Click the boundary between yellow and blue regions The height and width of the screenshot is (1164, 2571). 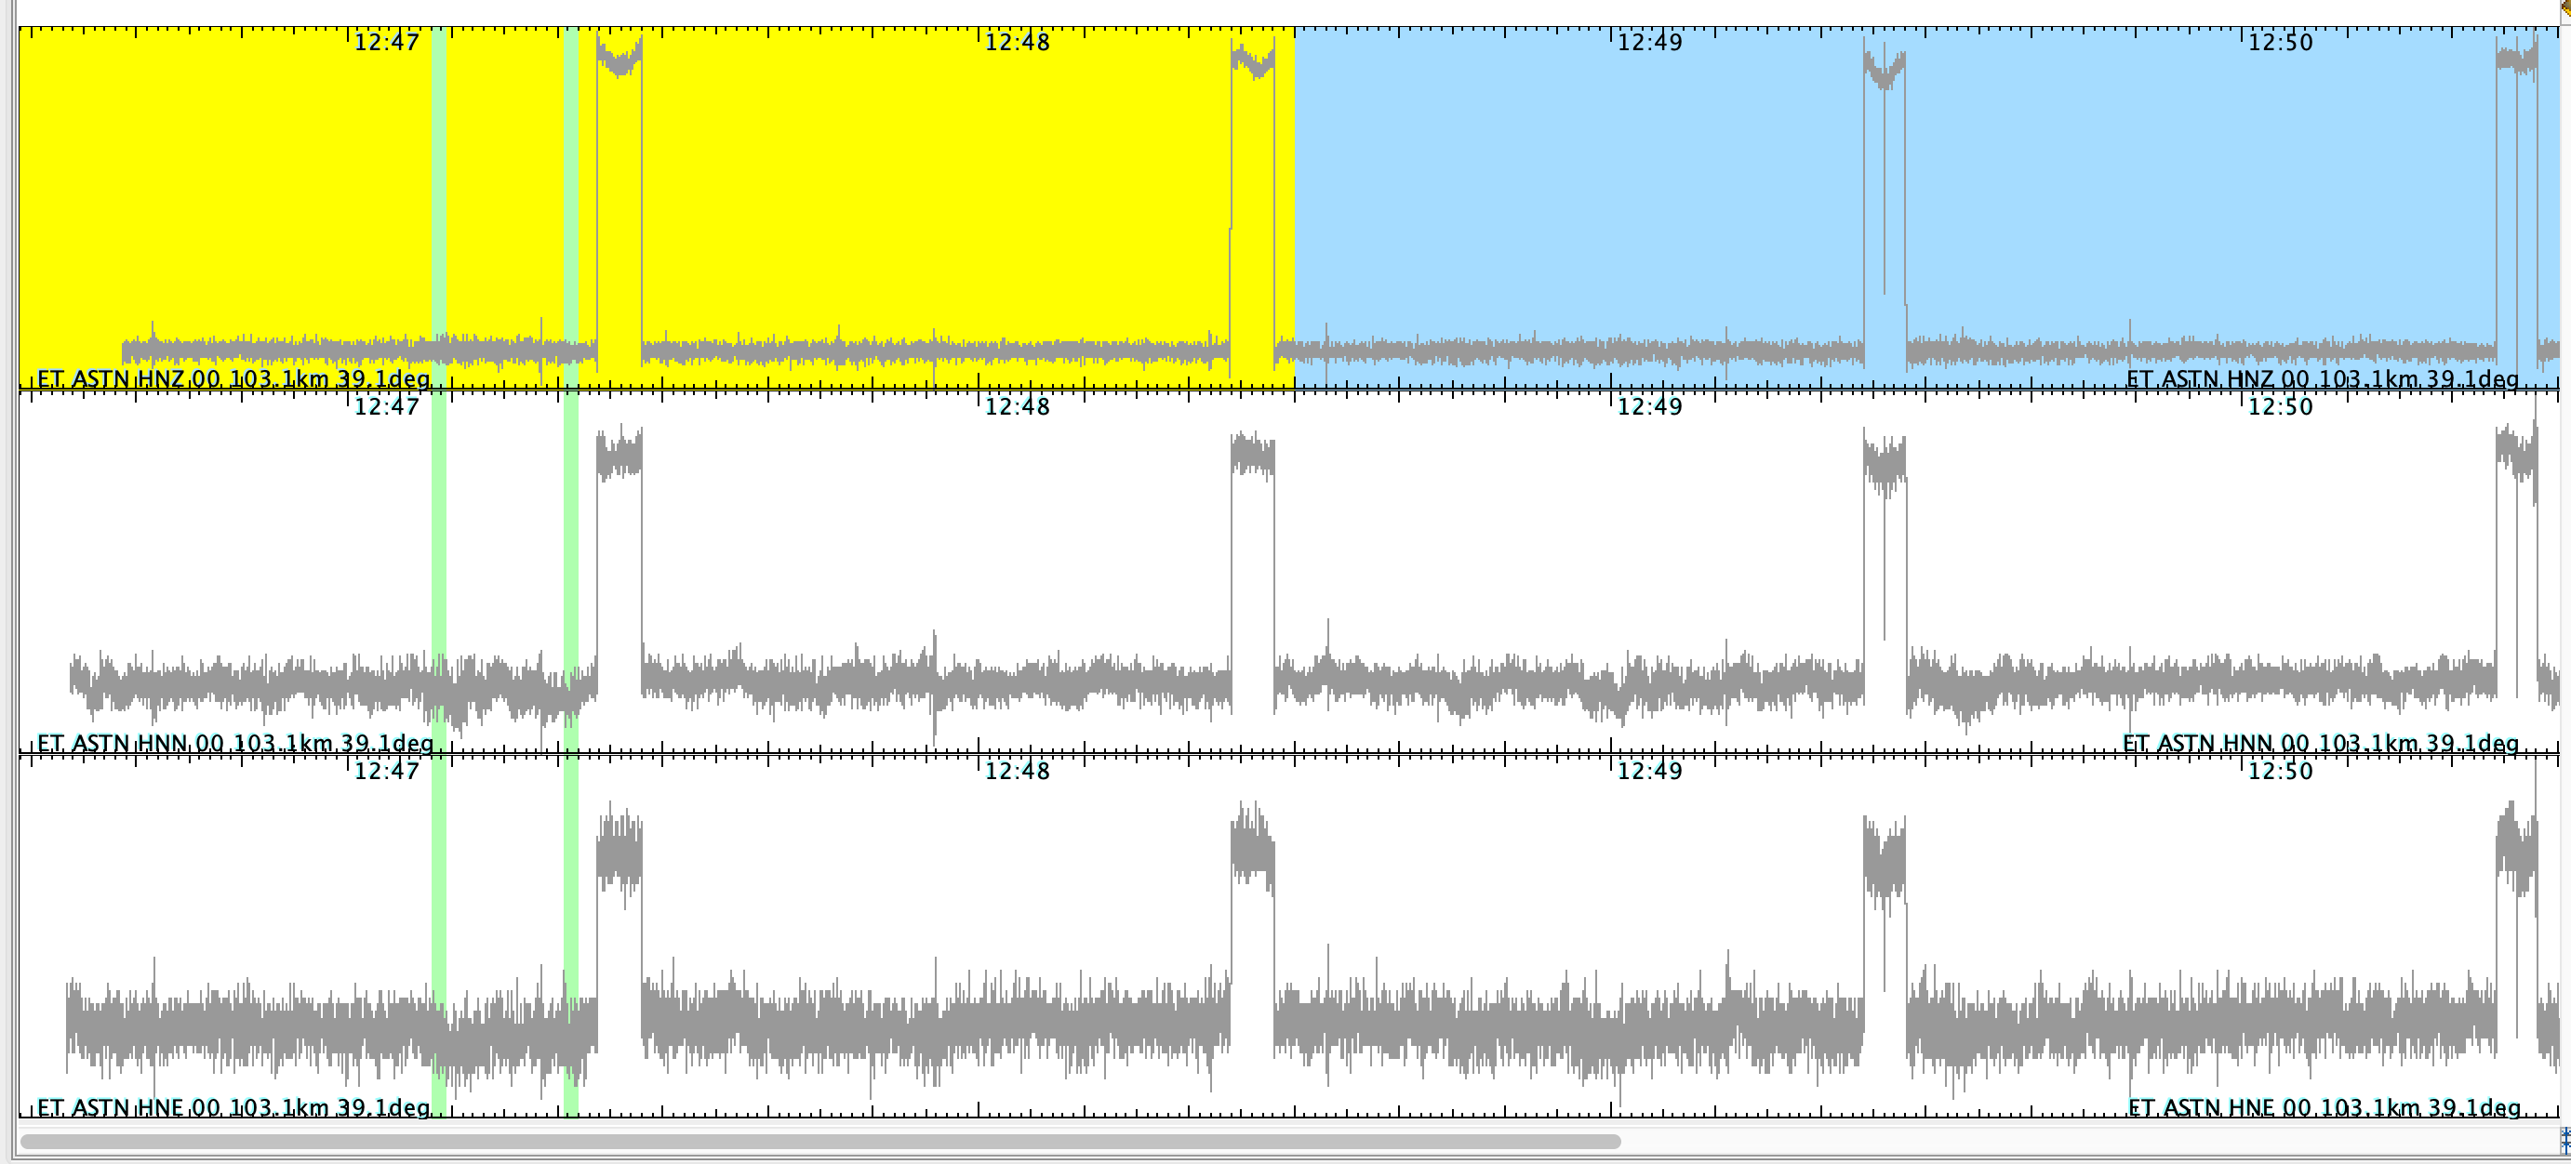1295,200
